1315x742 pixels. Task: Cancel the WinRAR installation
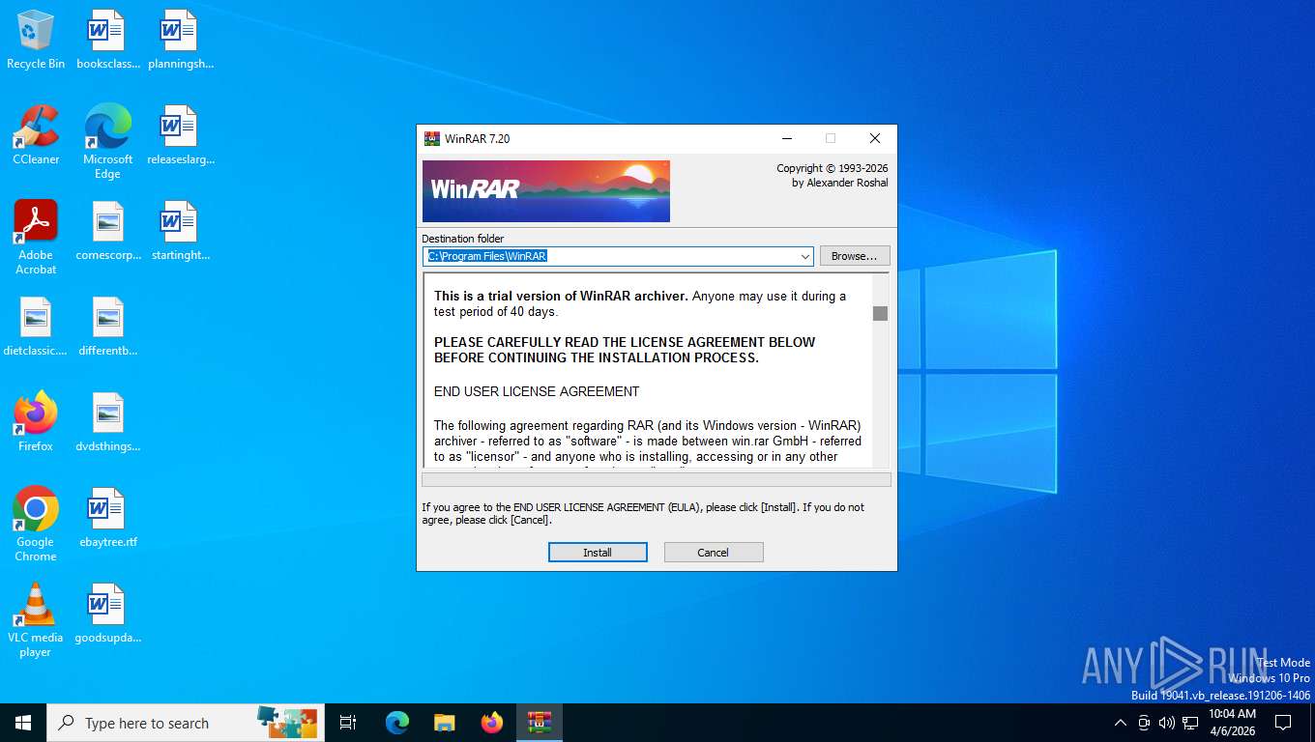click(x=714, y=553)
